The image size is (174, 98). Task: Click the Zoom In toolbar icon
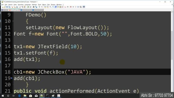[39, 7]
